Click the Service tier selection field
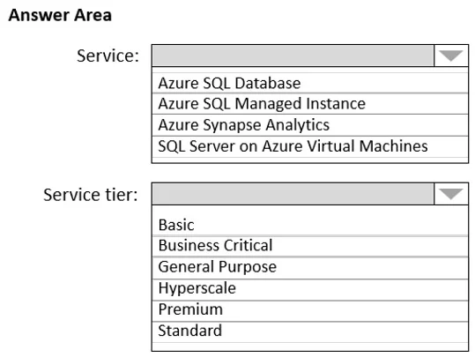Viewport: 475px width, 357px height. 293,194
